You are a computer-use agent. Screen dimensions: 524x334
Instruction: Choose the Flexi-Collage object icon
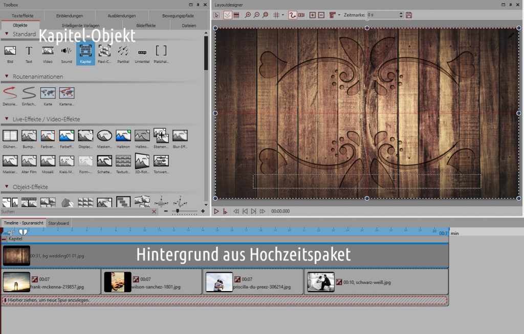click(x=104, y=52)
